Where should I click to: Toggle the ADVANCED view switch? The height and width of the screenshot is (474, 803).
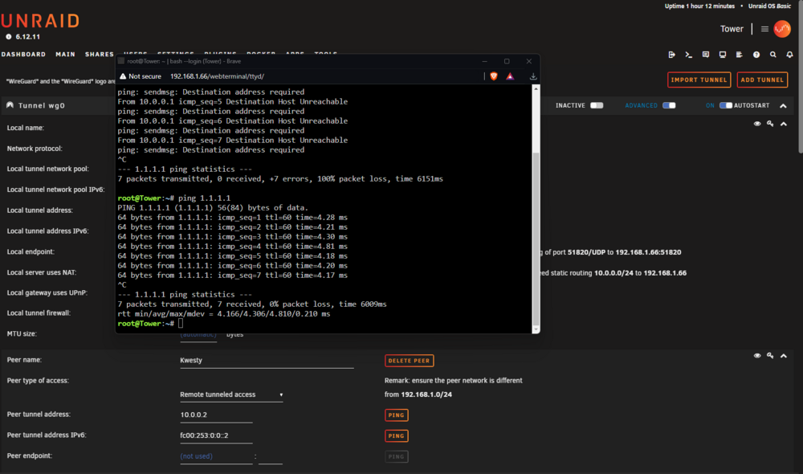point(669,105)
